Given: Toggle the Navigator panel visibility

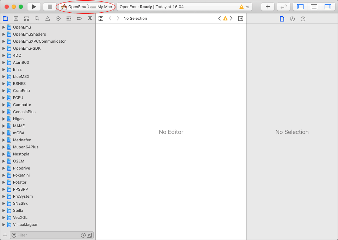Looking at the screenshot, I should click(300, 7).
